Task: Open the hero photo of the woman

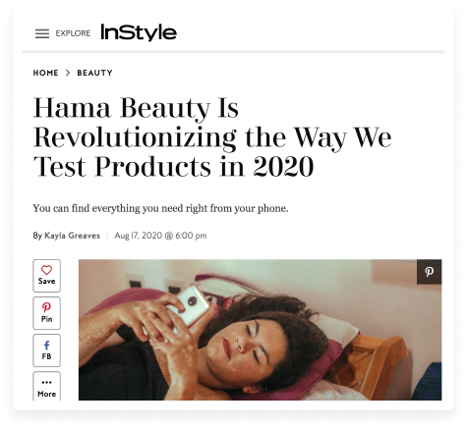Action: (x=261, y=330)
